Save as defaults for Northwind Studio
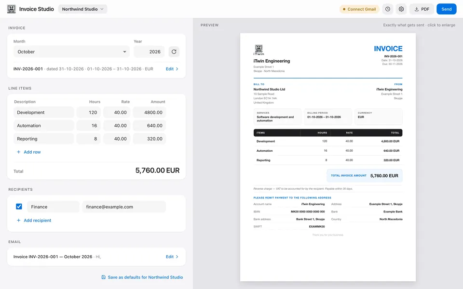 coord(142,277)
